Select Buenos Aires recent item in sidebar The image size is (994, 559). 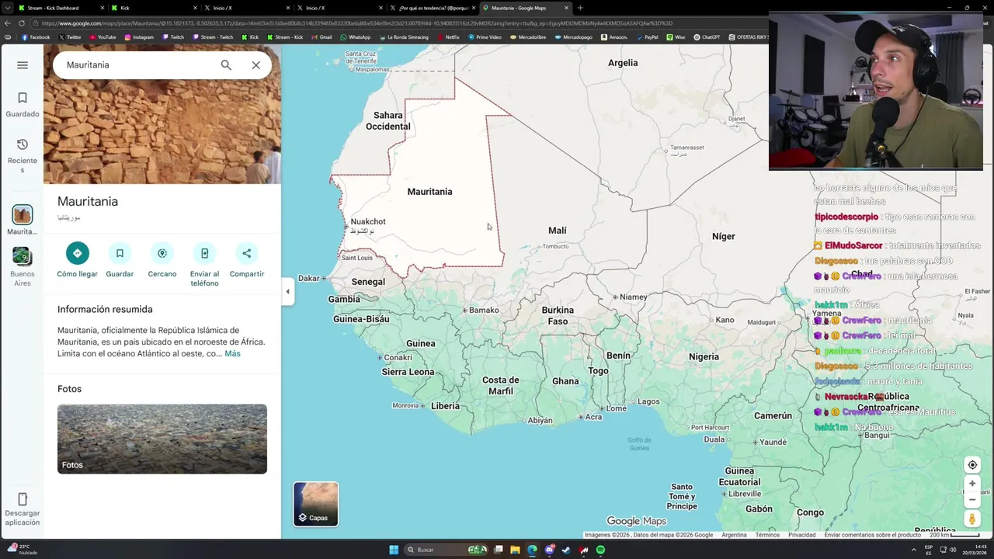23,266
